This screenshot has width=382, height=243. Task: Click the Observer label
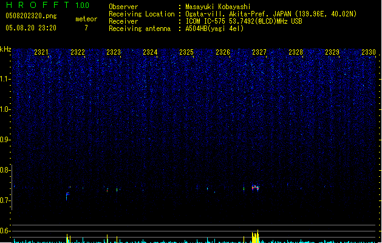(123, 7)
